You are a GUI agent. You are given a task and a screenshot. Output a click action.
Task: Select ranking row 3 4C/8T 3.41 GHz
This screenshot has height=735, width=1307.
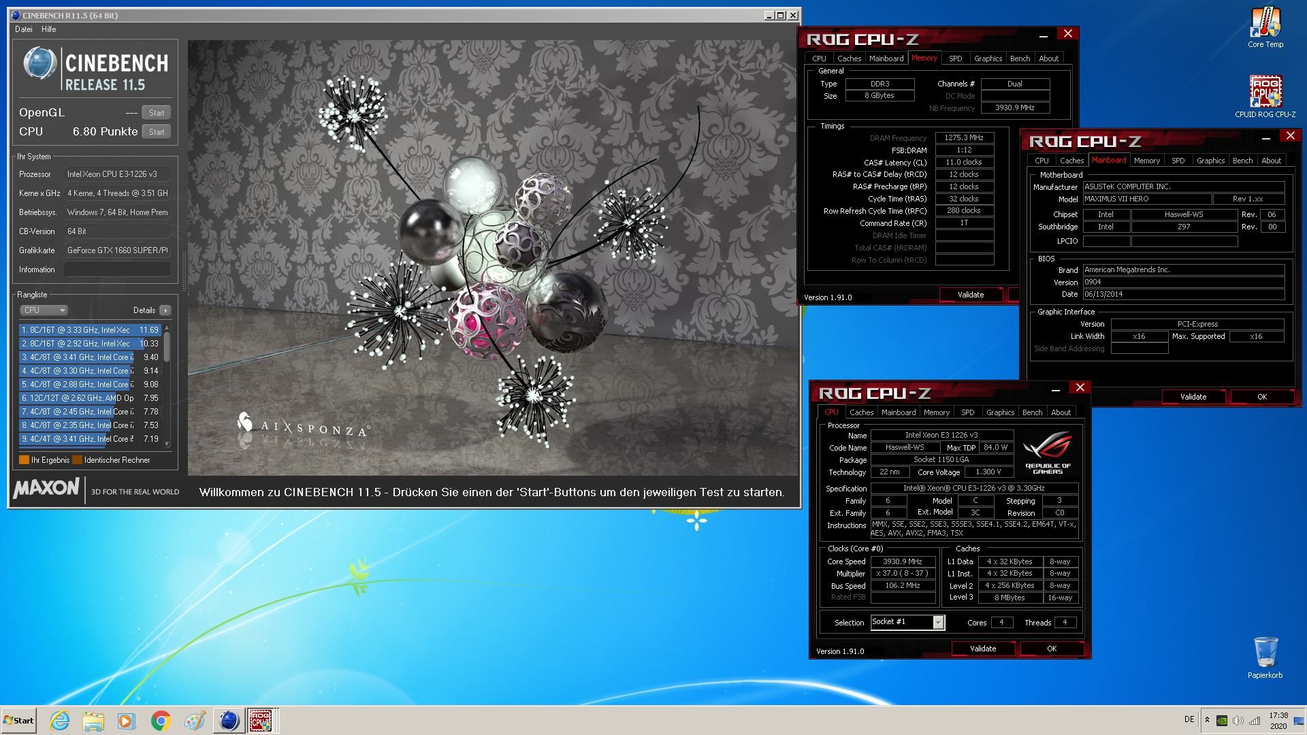coord(90,357)
